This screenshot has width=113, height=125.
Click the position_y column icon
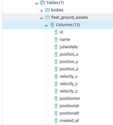pos(56,62)
